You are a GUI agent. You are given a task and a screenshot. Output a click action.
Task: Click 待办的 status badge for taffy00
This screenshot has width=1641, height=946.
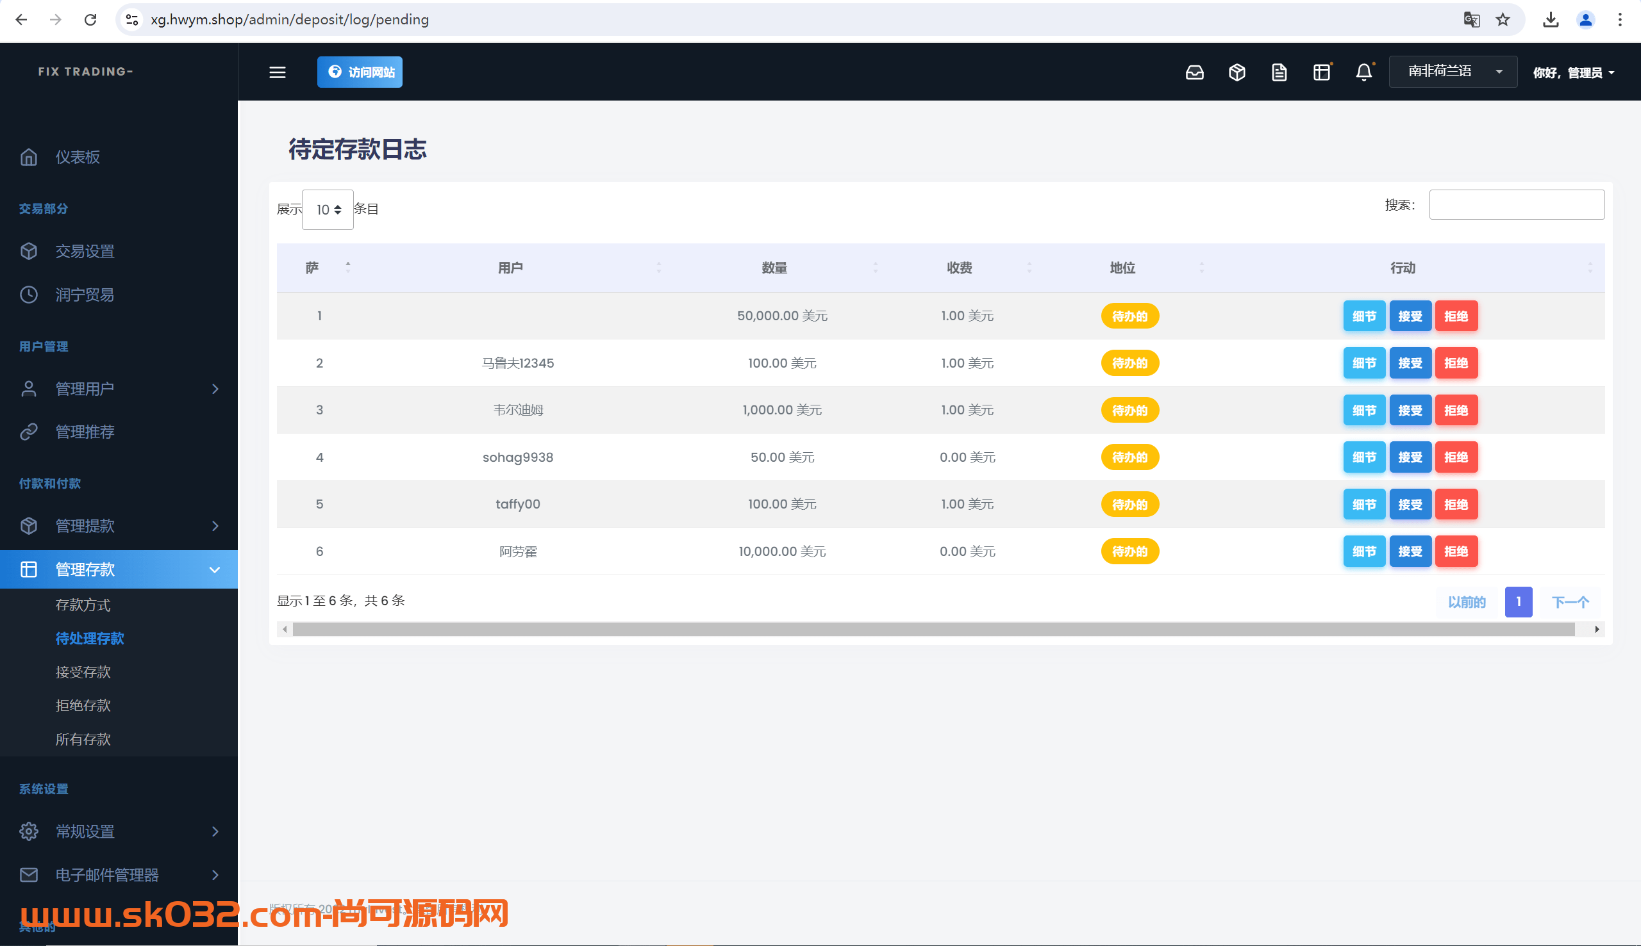click(x=1130, y=505)
